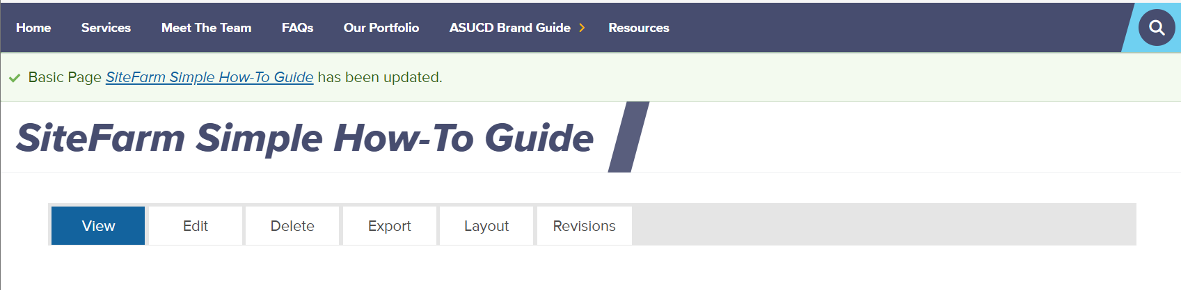Viewport: 1181px width, 290px height.
Task: Select the Delete tab
Action: click(x=292, y=226)
